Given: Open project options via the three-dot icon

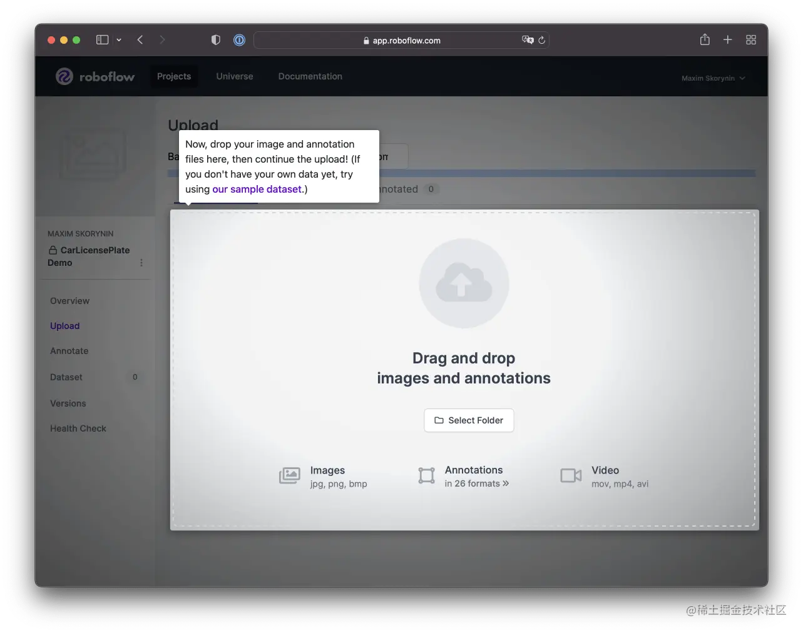Looking at the screenshot, I should coord(141,263).
